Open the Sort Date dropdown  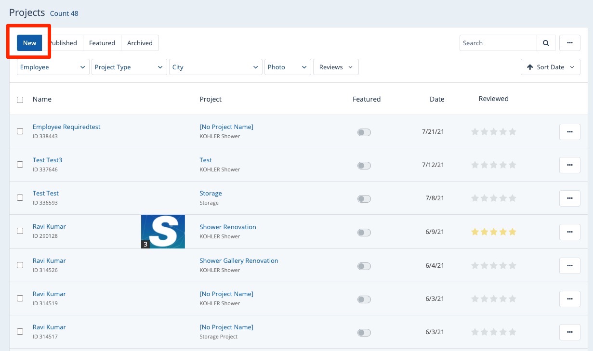[x=550, y=67]
